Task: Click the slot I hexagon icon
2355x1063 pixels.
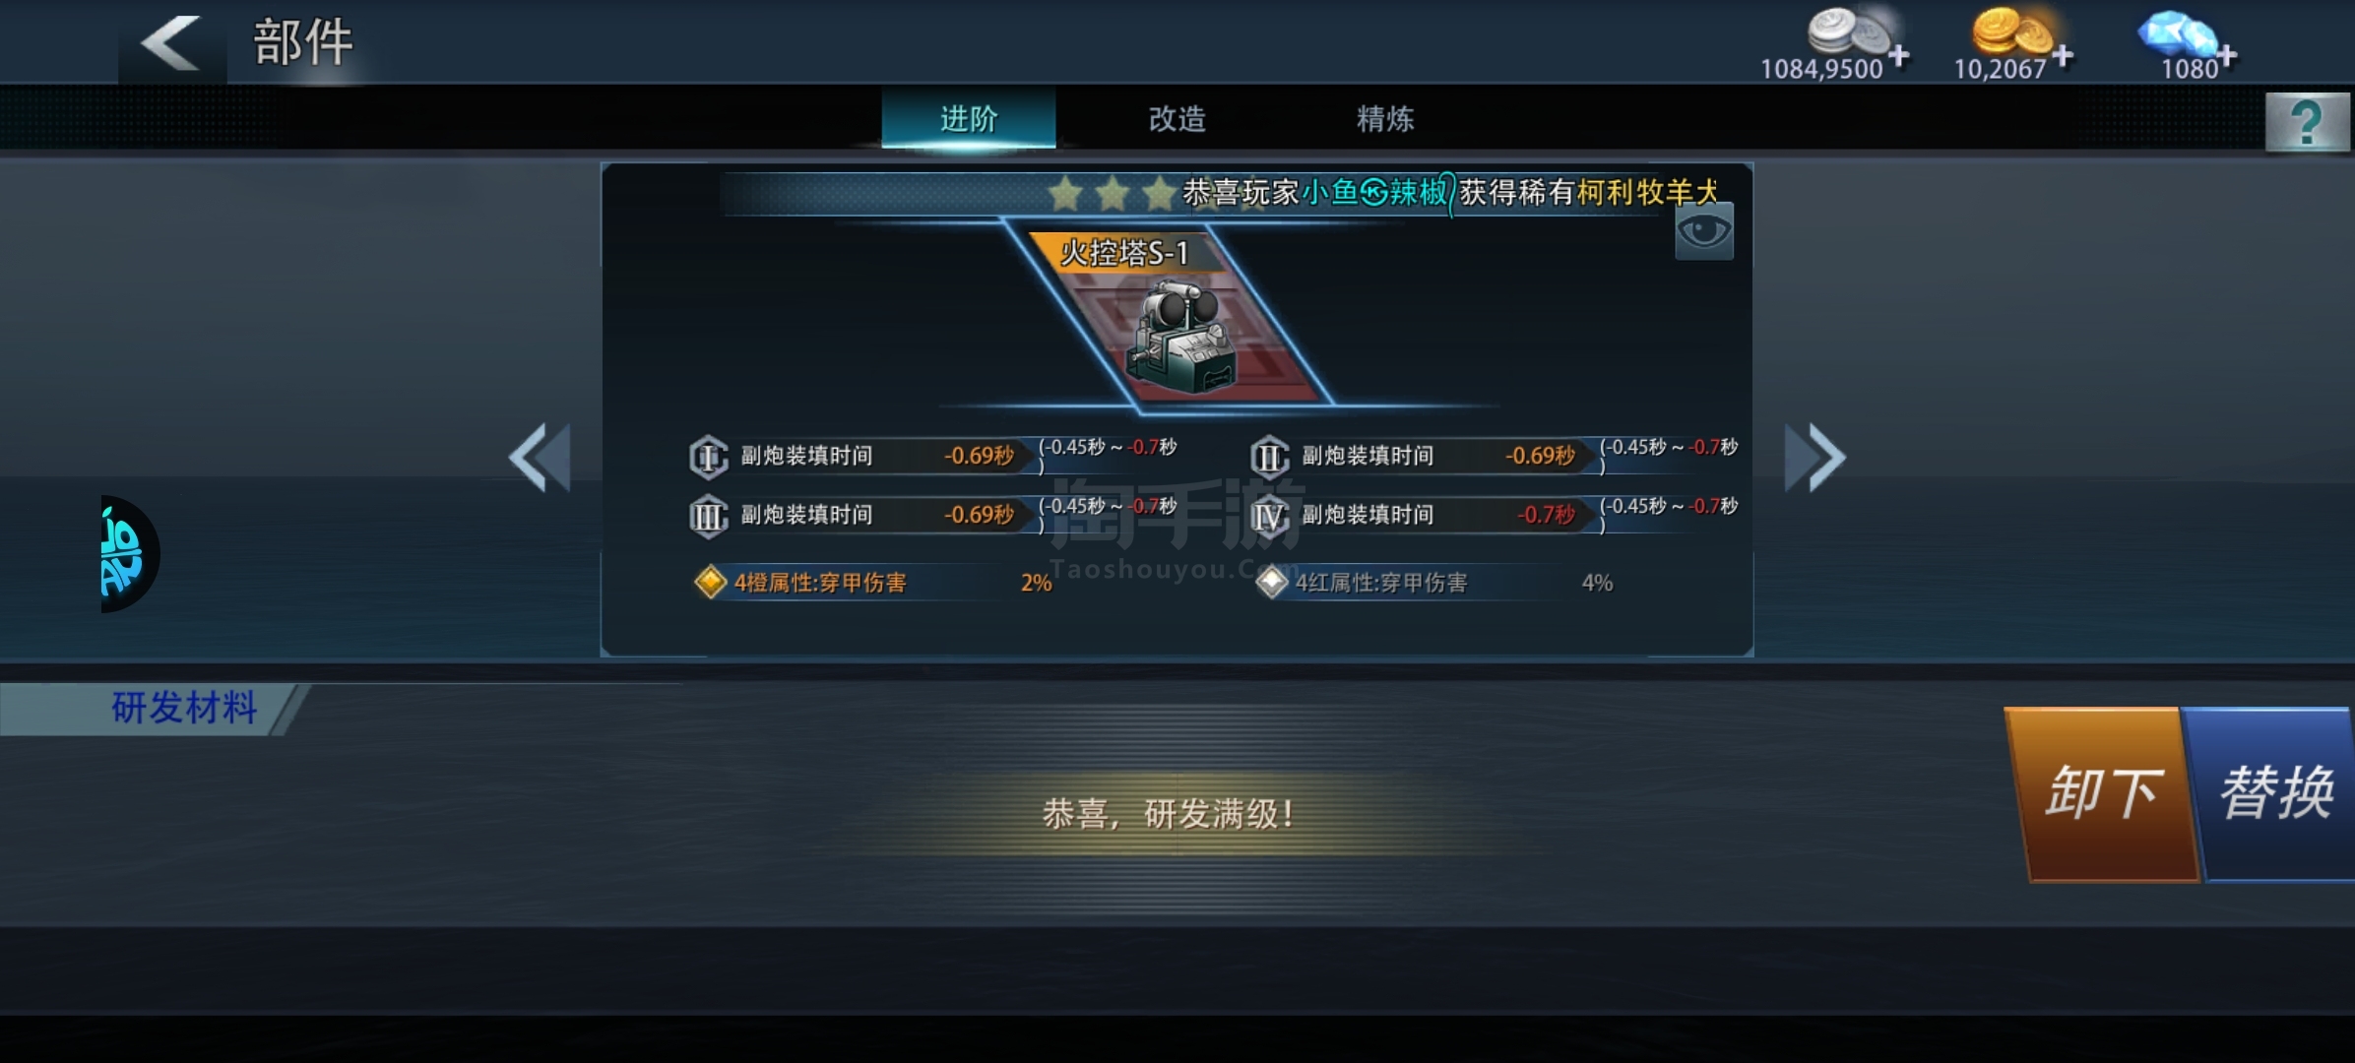Action: (708, 457)
